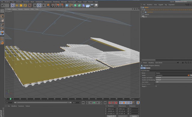Open the Light object tool

pos(96,5)
